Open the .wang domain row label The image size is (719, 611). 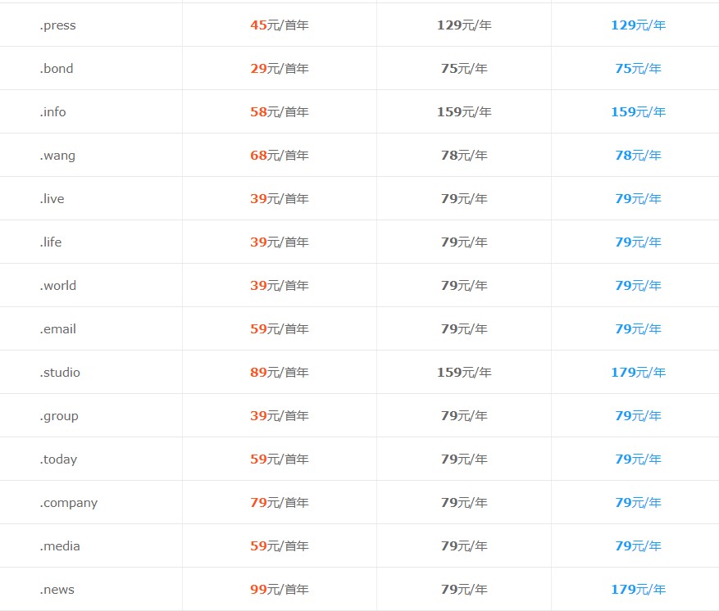point(57,156)
